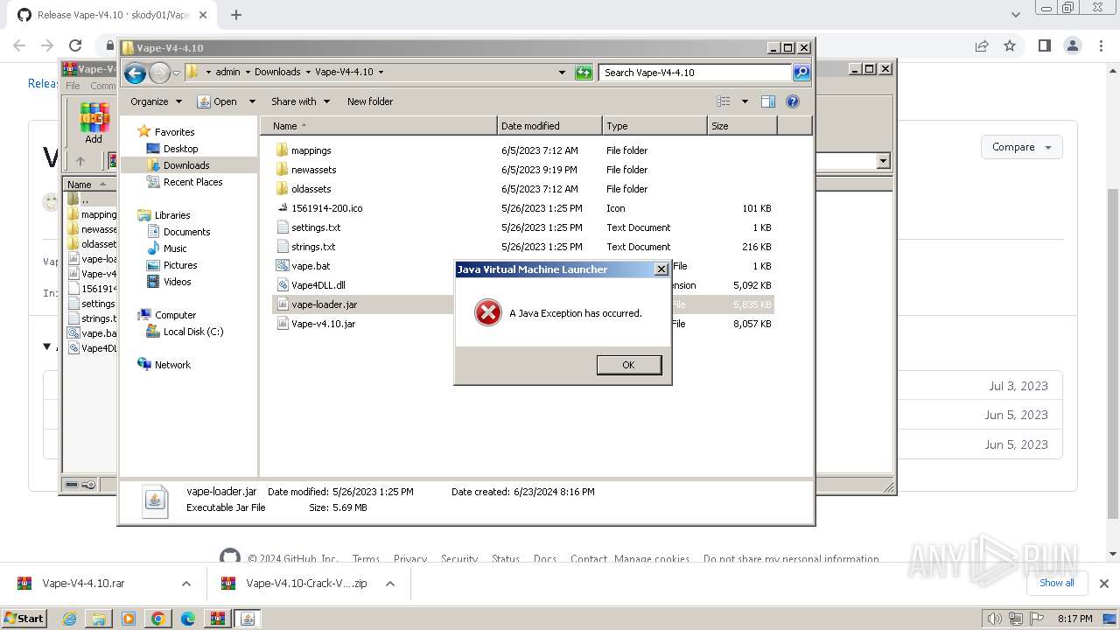Click the volume icon in system tray
This screenshot has width=1120, height=630.
[x=995, y=619]
